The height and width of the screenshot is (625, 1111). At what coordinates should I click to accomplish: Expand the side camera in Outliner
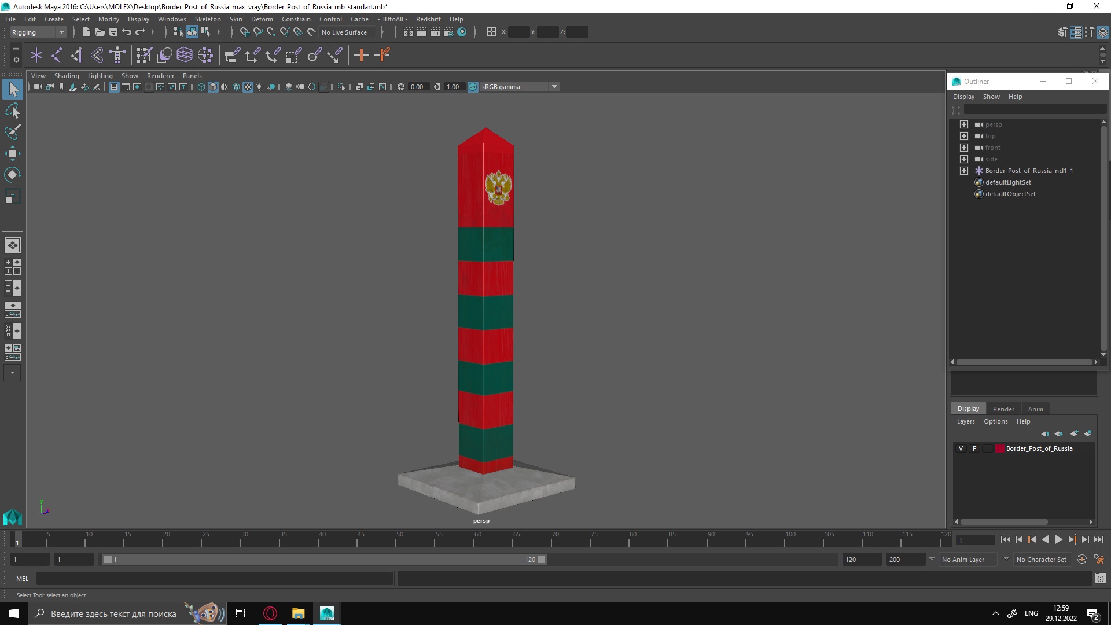point(963,159)
